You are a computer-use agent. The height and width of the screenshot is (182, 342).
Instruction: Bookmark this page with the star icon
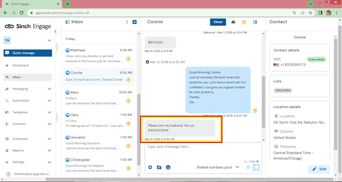(x=310, y=13)
